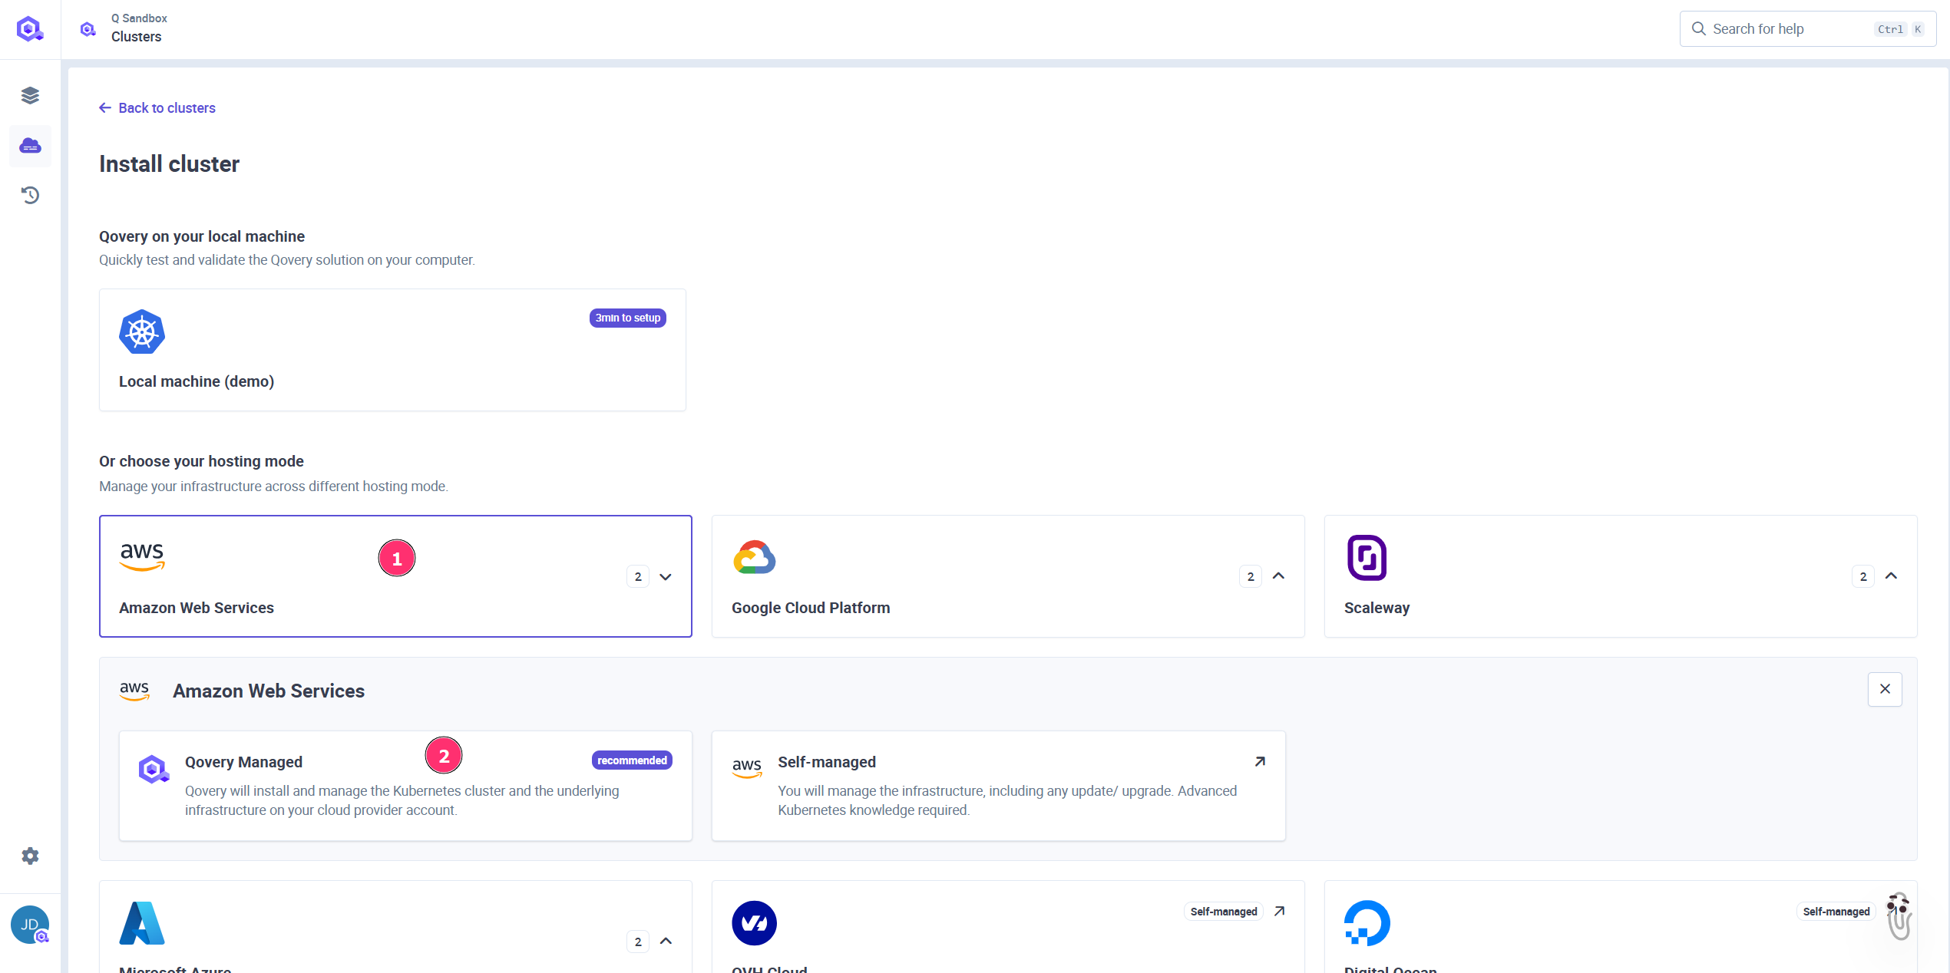Click the Google Cloud Platform icon
Viewport: 1950px width, 973px height.
click(755, 556)
